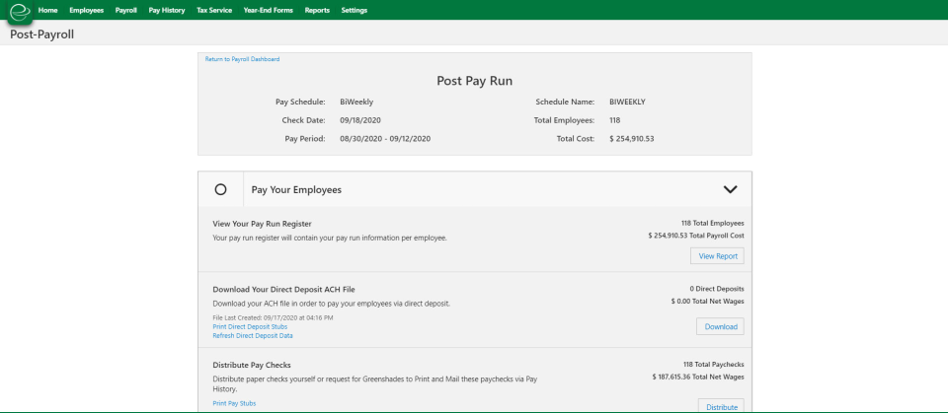
Task: Click the pay period 08/30/2020 - 09/12/2020
Action: 385,138
